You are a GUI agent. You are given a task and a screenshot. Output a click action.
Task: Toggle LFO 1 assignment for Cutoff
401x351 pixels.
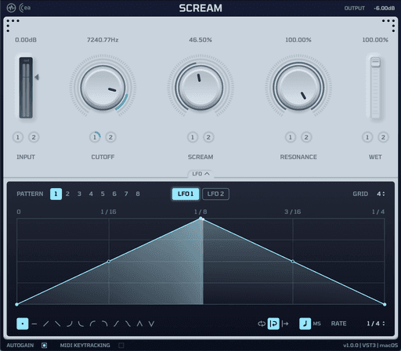(95, 137)
